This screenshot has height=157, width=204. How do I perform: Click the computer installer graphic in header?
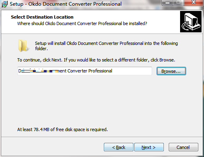coord(191,22)
